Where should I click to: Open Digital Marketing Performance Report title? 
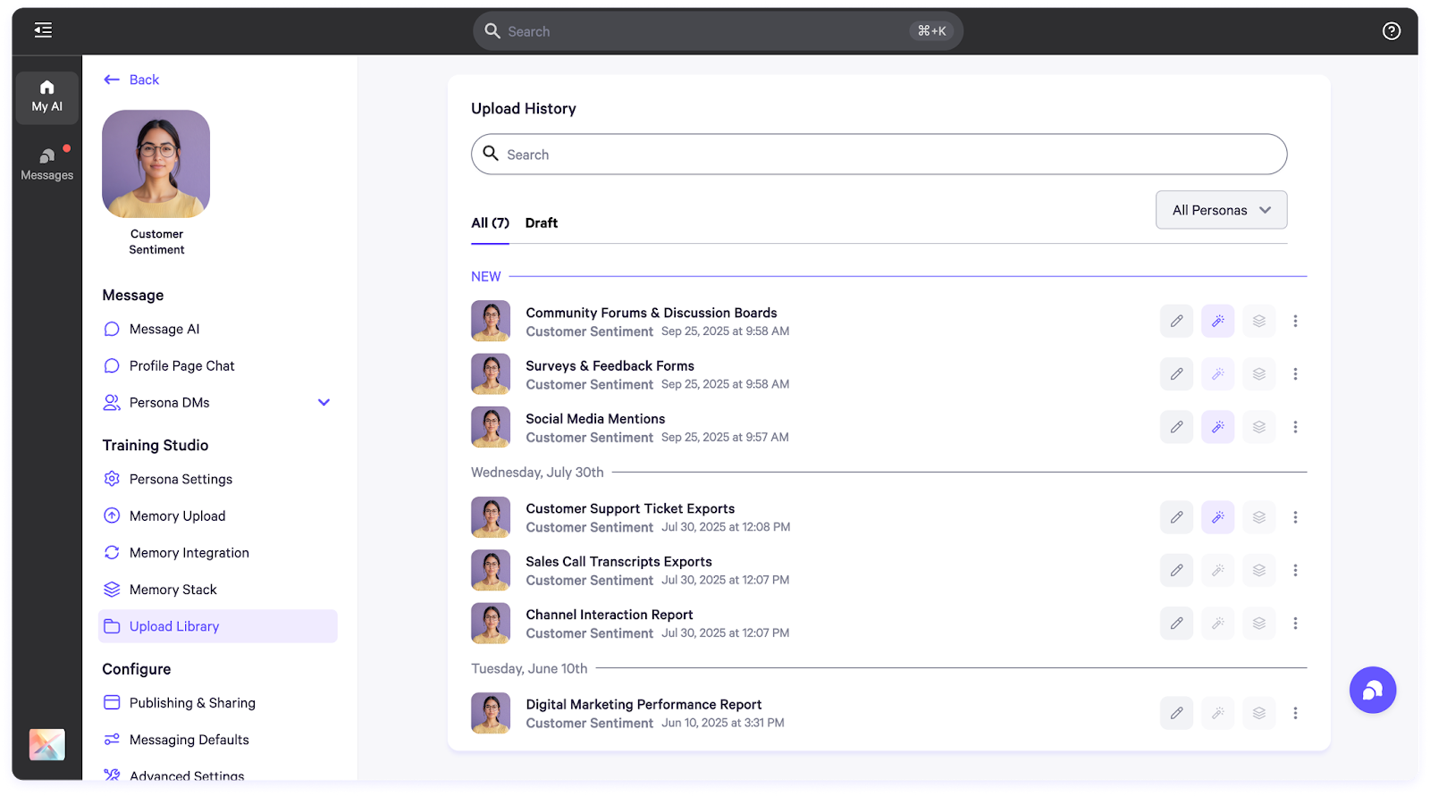tap(643, 705)
